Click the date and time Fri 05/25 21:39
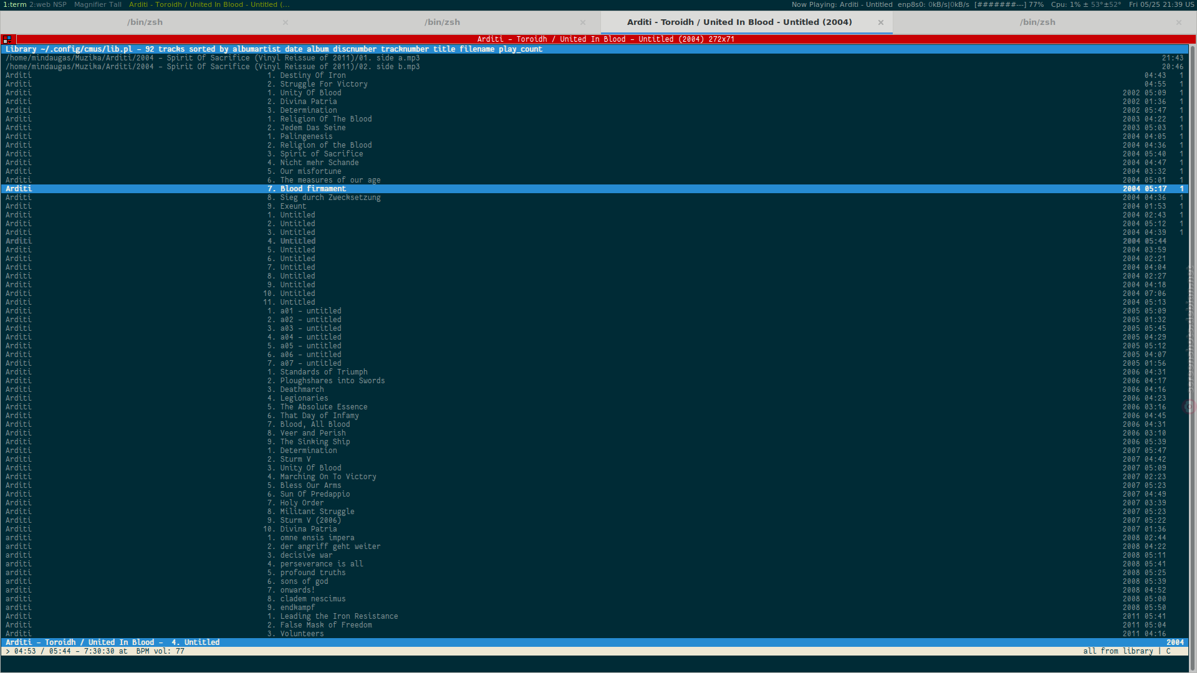The height and width of the screenshot is (673, 1197). pos(1161,4)
